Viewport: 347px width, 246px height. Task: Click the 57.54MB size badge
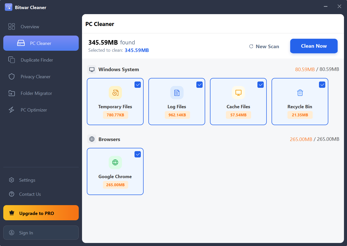238,115
